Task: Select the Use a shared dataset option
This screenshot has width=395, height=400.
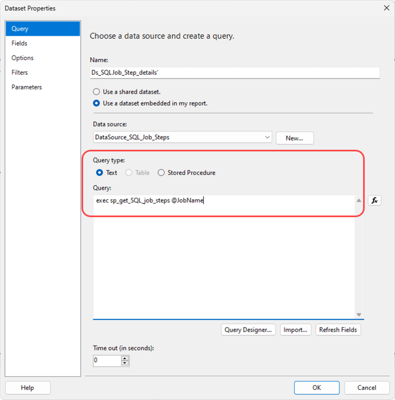Action: click(x=96, y=92)
